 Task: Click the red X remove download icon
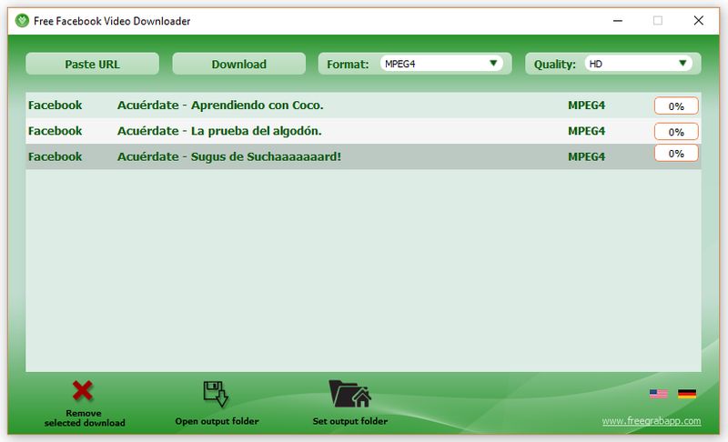(x=83, y=390)
